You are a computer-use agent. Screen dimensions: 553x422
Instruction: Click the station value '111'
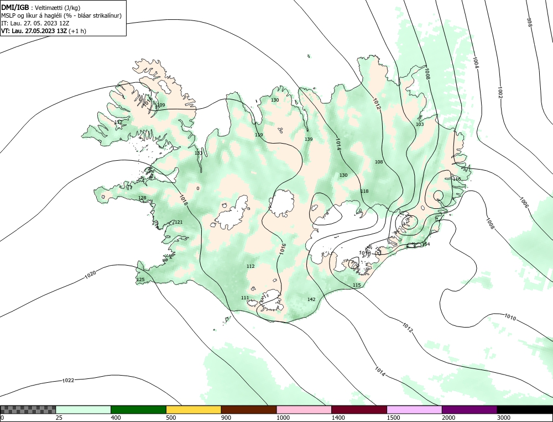coord(245,298)
